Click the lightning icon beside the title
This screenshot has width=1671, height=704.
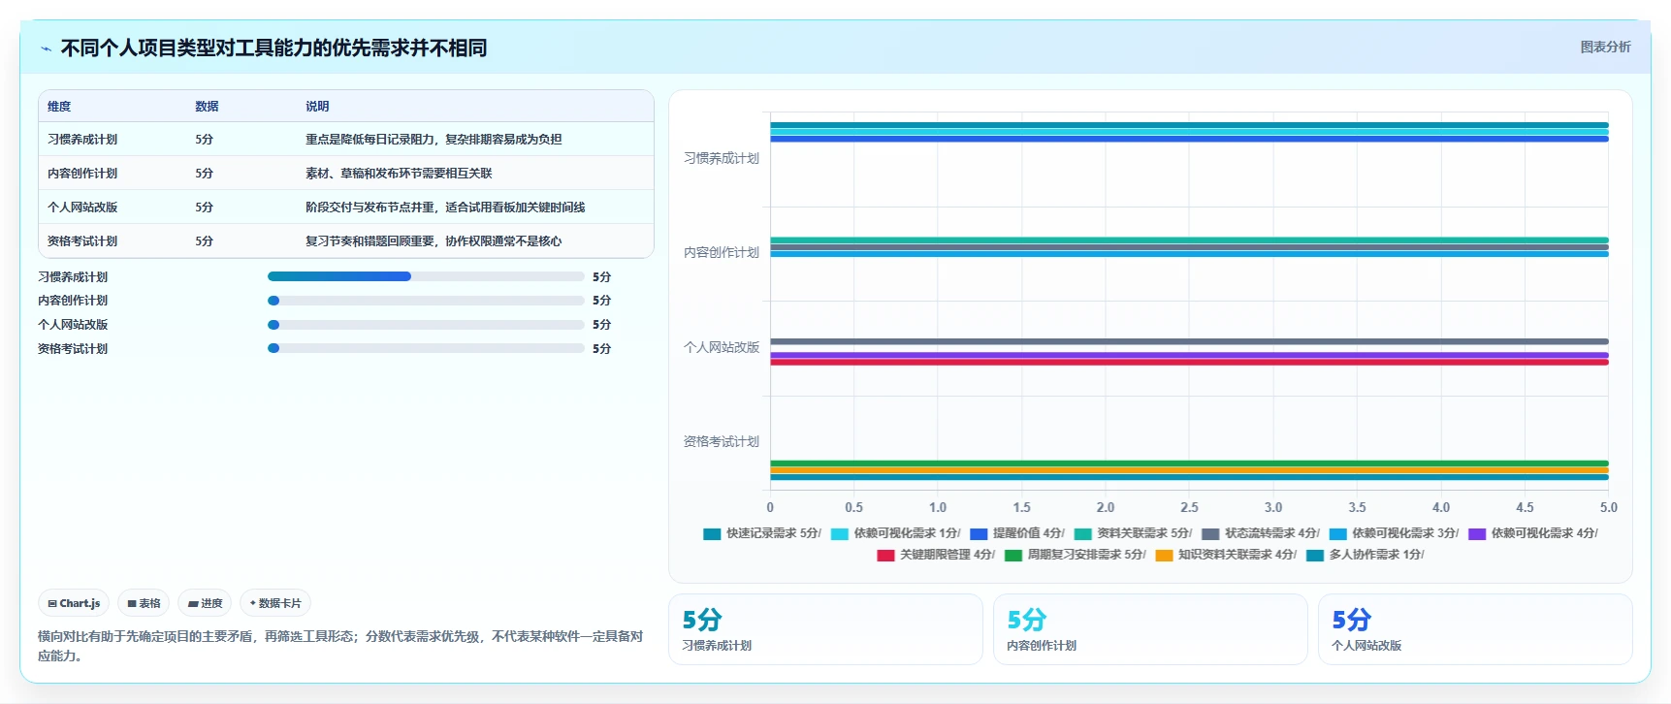tap(46, 48)
